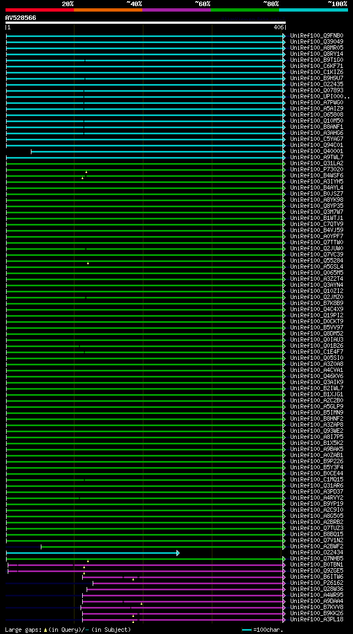Click the UniRef100_B8ANF1 hit name
Viewport: 353px width, 634px height.
click(317, 127)
